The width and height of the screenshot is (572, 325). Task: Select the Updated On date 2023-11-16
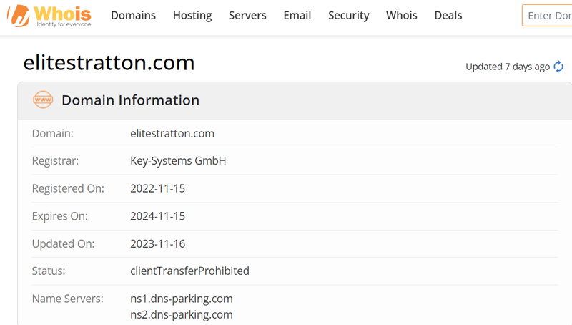coord(157,243)
